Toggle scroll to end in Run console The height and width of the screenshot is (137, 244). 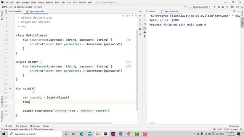[144, 28]
